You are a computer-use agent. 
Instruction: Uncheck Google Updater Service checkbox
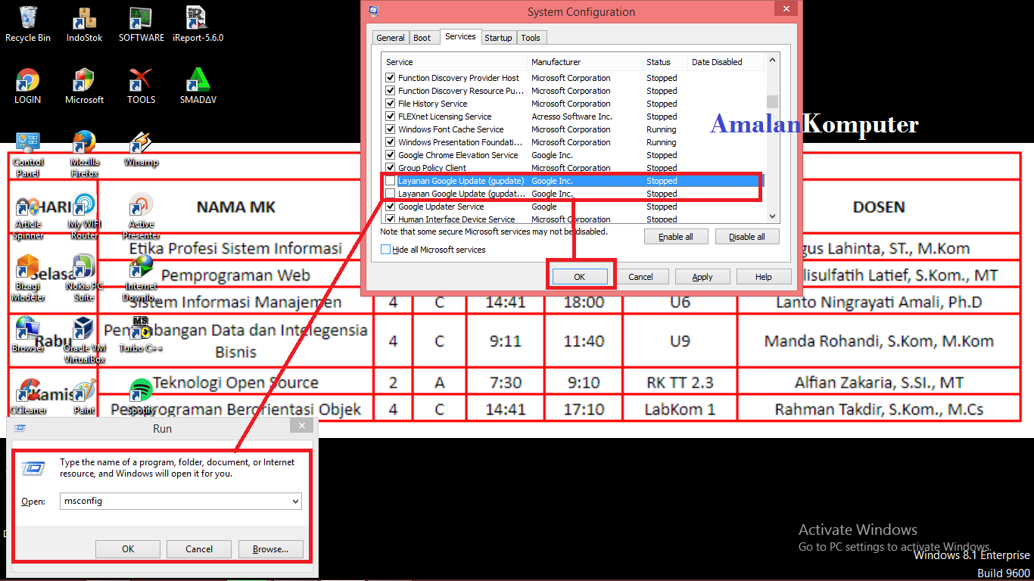[x=391, y=207]
